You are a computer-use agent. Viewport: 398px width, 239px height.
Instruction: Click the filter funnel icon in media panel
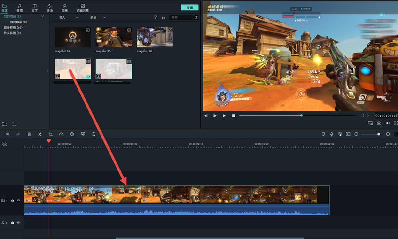pos(156,17)
